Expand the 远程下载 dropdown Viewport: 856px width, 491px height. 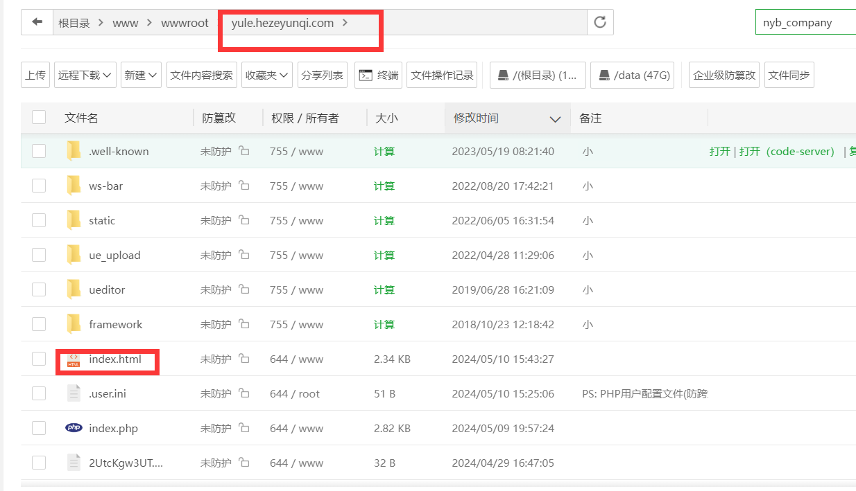click(x=85, y=75)
